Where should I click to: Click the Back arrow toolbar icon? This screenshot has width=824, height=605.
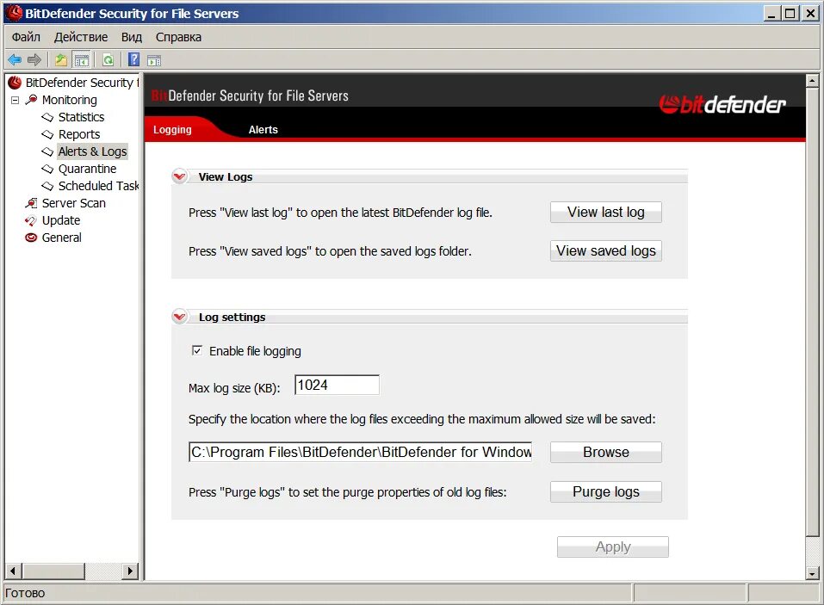(x=15, y=60)
